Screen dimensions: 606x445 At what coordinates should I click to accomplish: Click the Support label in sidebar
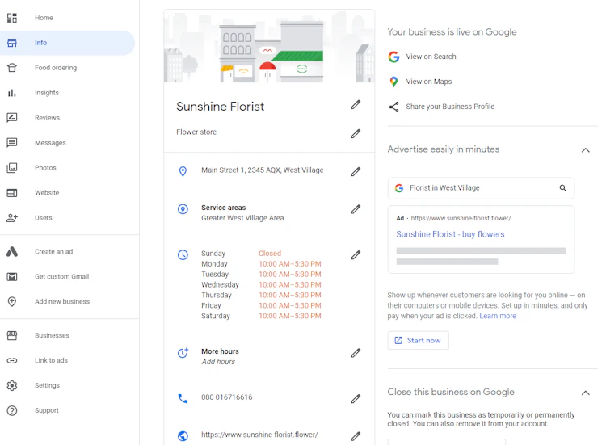point(47,410)
